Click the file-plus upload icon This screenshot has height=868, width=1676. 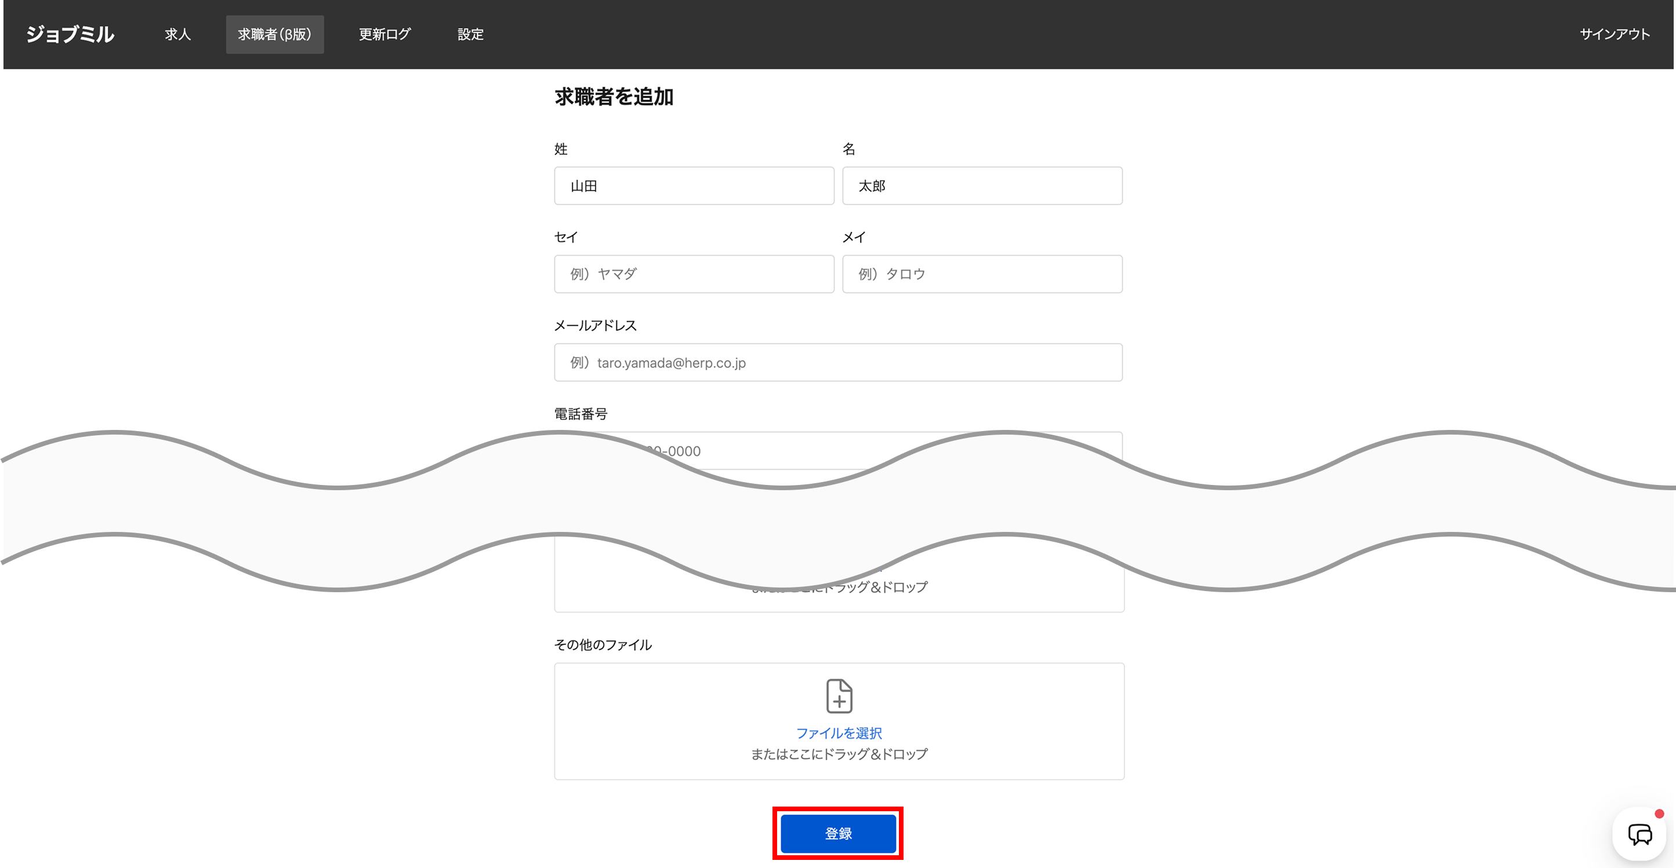tap(839, 696)
